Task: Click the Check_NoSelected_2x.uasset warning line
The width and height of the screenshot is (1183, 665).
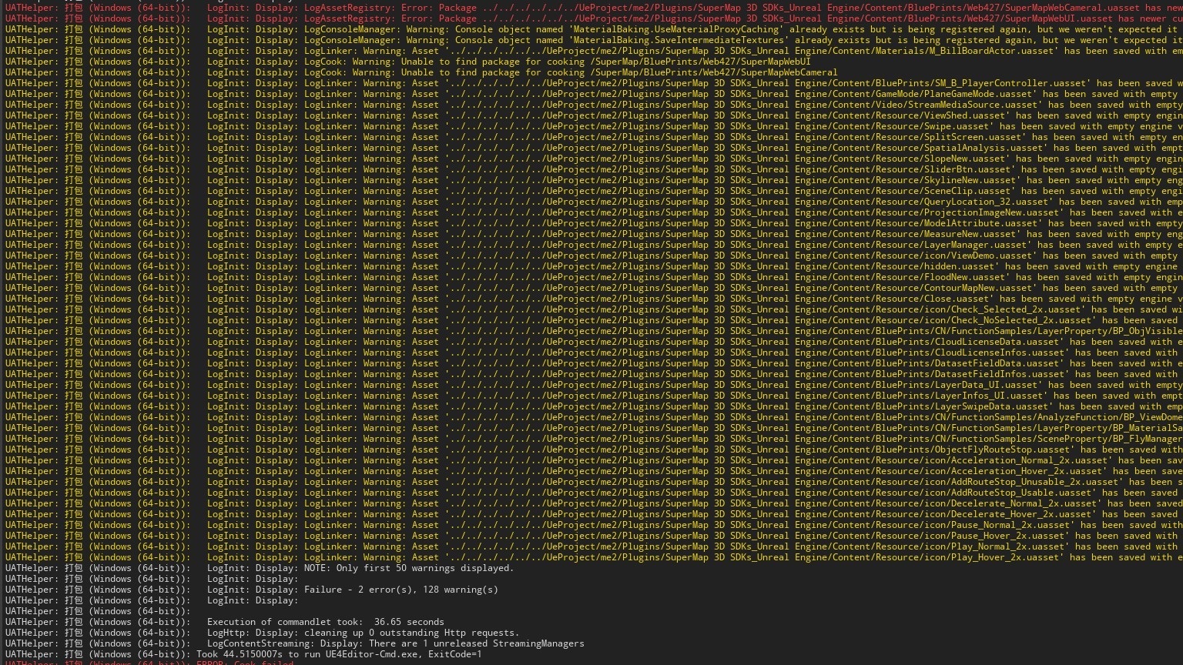Action: (594, 320)
